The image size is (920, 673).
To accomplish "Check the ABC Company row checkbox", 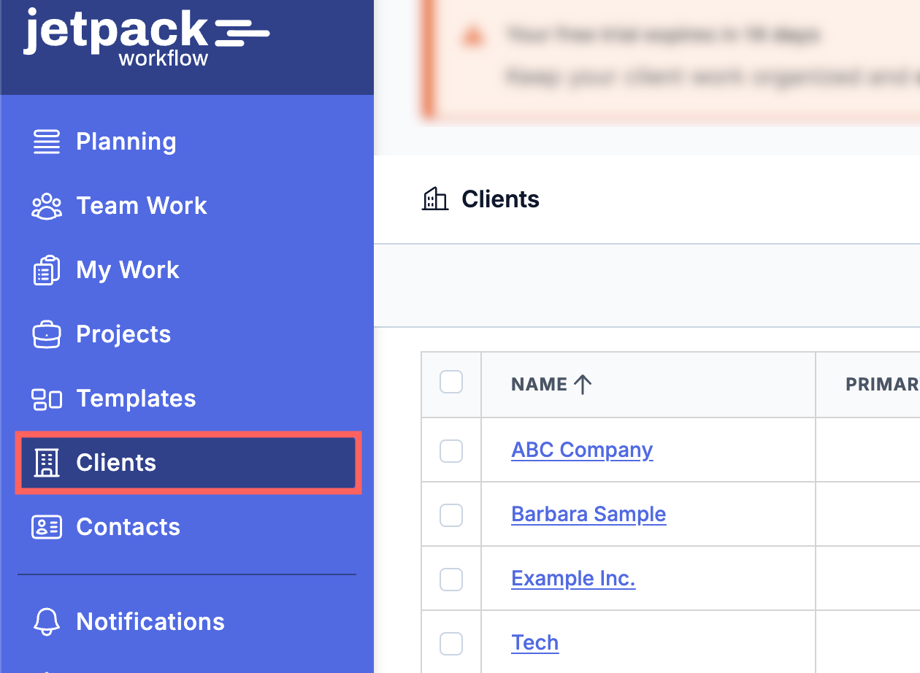I will pyautogui.click(x=451, y=450).
